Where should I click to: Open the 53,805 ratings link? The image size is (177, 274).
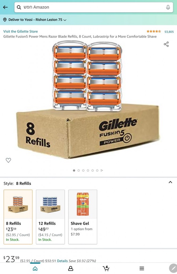click(169, 32)
